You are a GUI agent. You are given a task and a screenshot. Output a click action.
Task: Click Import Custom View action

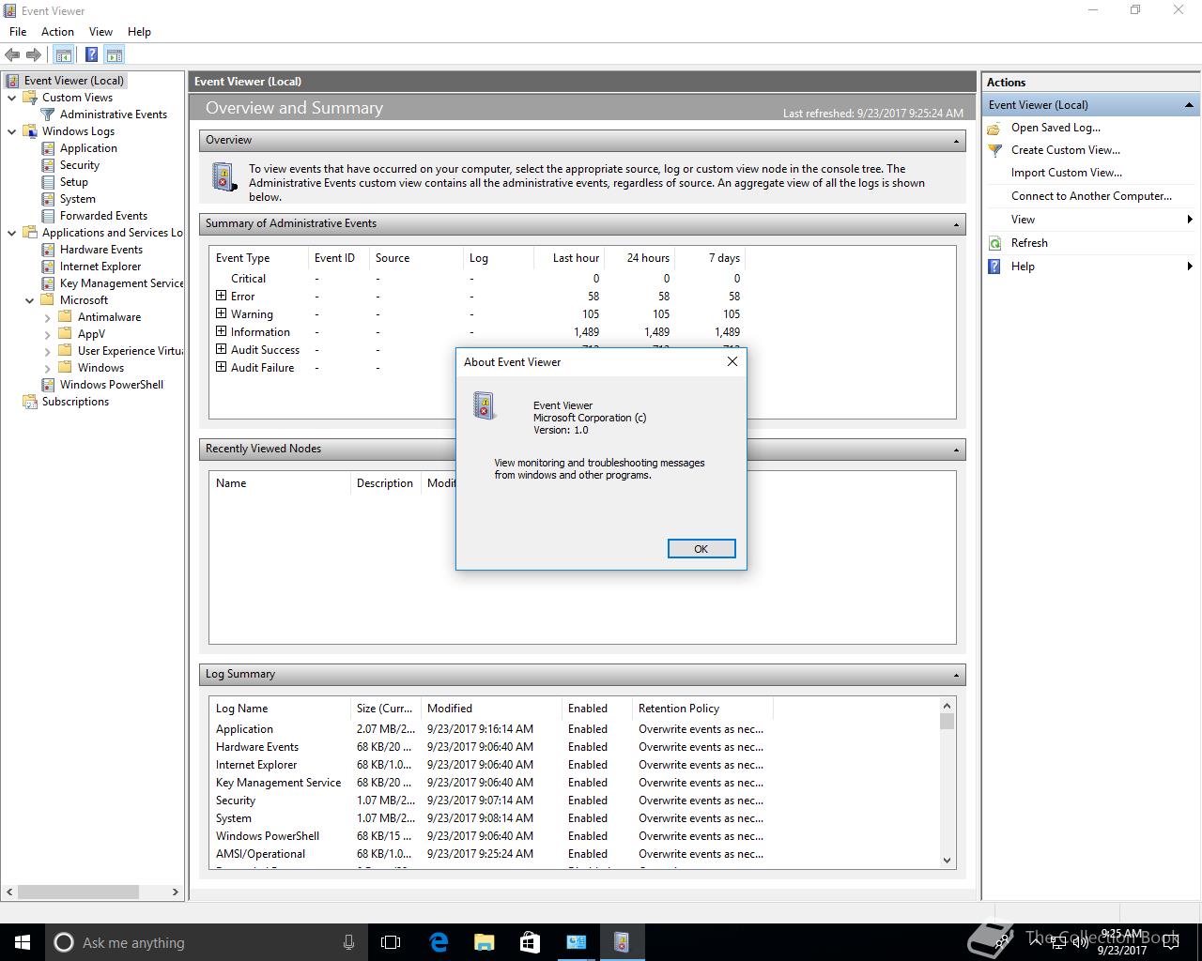pyautogui.click(x=1067, y=173)
